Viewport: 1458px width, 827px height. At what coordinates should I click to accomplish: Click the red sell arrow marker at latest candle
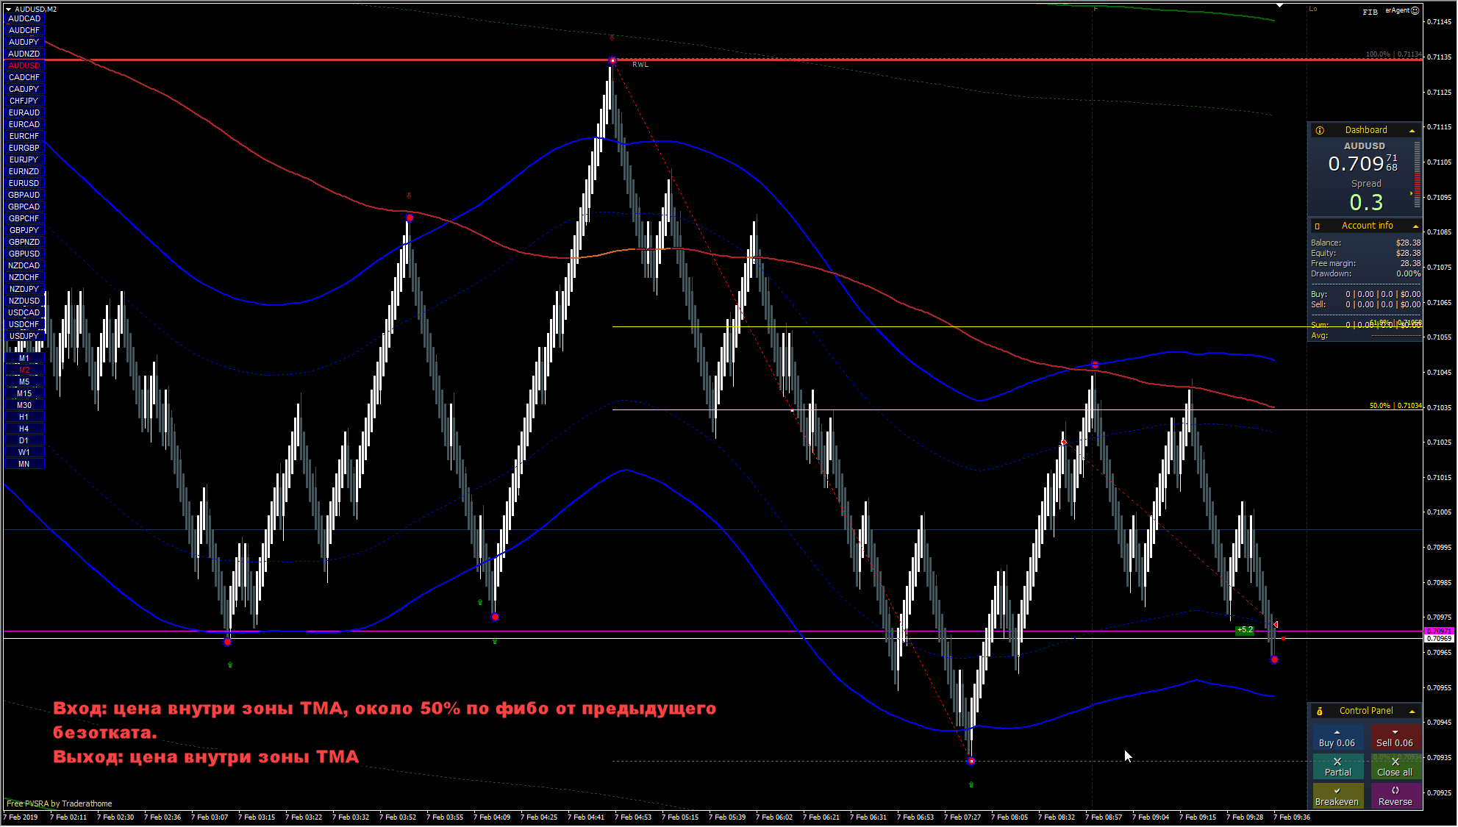(1276, 625)
